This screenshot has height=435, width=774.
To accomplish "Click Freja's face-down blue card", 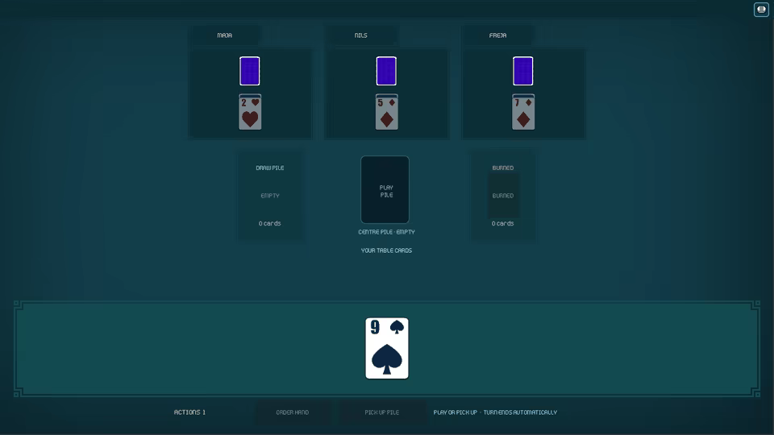I will point(522,71).
